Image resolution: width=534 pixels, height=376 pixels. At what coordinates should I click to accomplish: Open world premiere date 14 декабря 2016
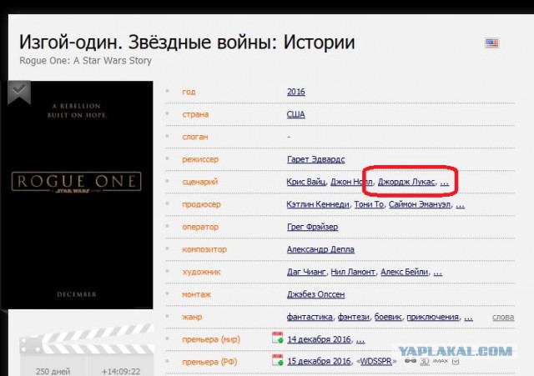[x=319, y=339]
